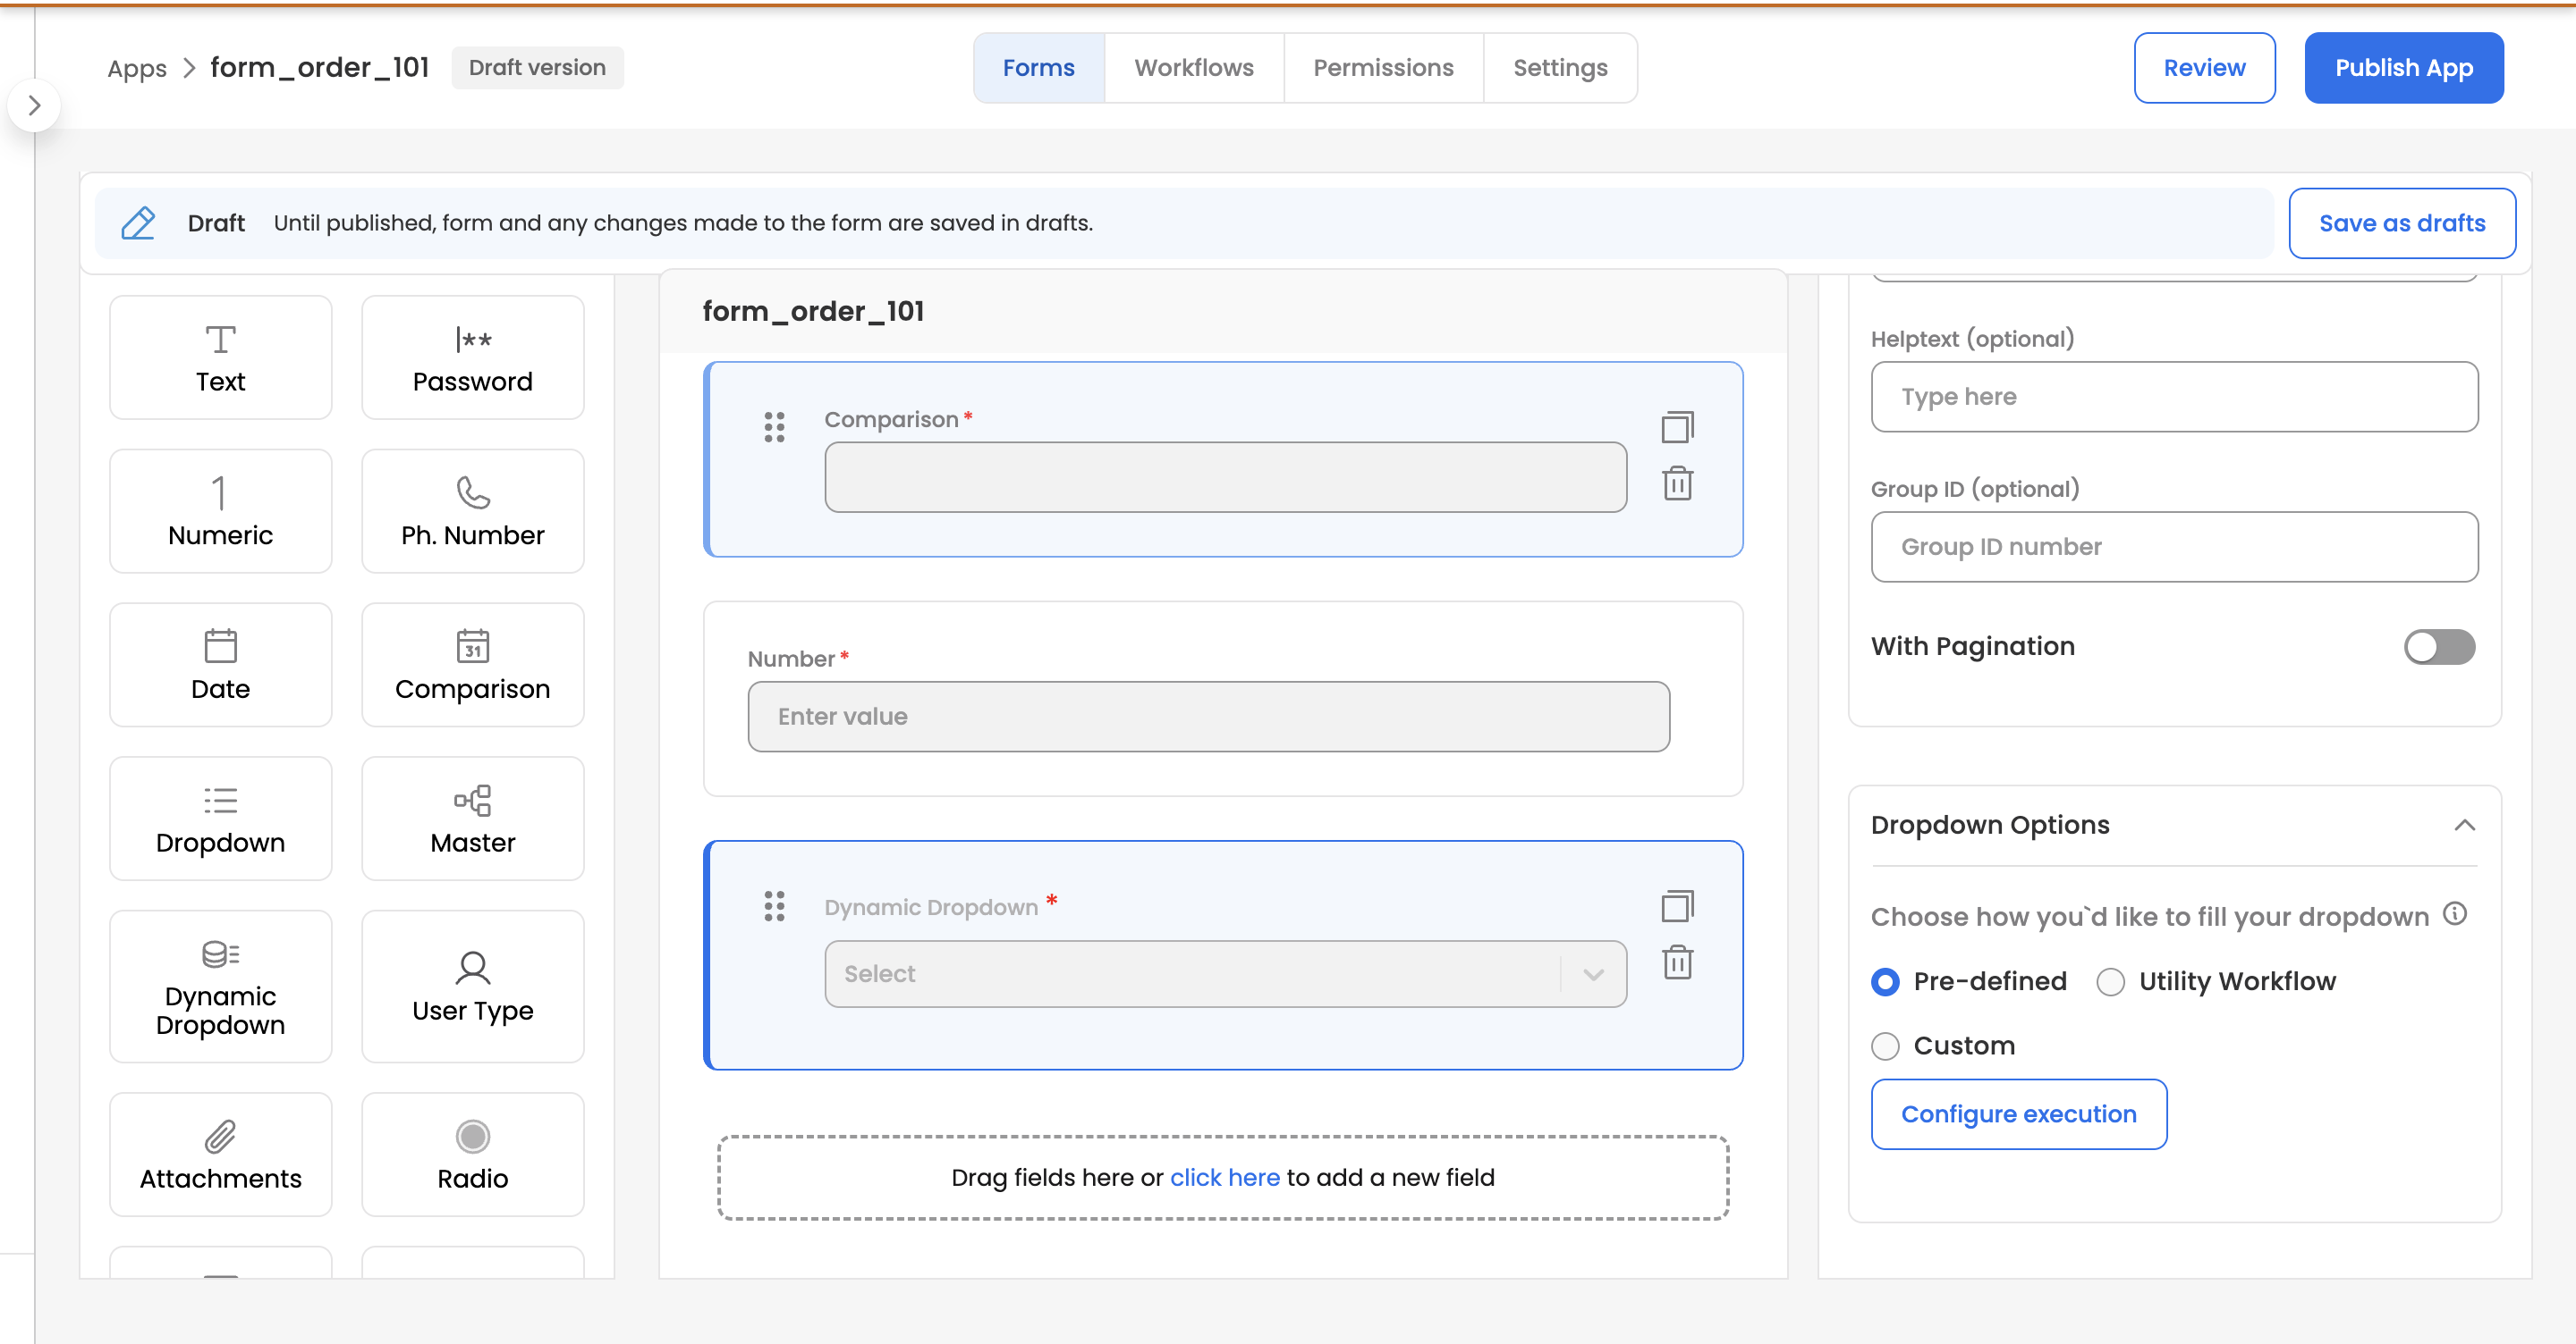Screen dimensions: 2576x1344
Task: Click the Dynamic Dropdown drag handle
Action: pyautogui.click(x=774, y=905)
